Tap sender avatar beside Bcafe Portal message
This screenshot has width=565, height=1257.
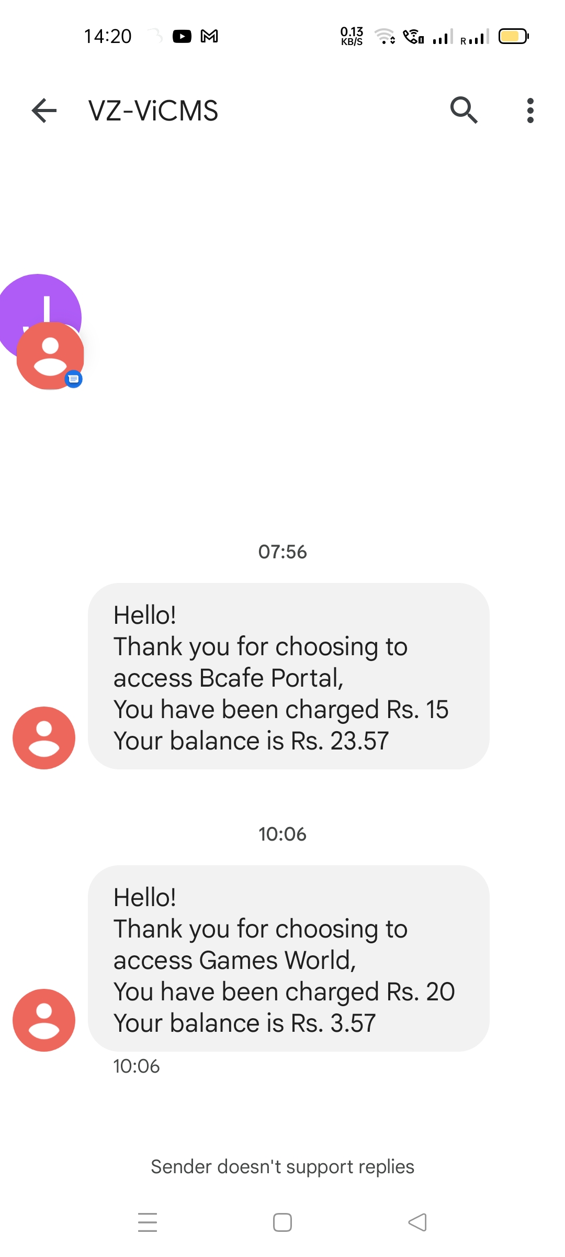point(44,737)
